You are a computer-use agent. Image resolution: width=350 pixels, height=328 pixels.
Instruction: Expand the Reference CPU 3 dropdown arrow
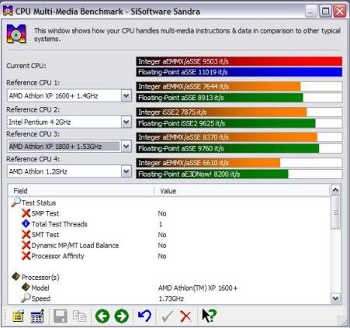(126, 147)
